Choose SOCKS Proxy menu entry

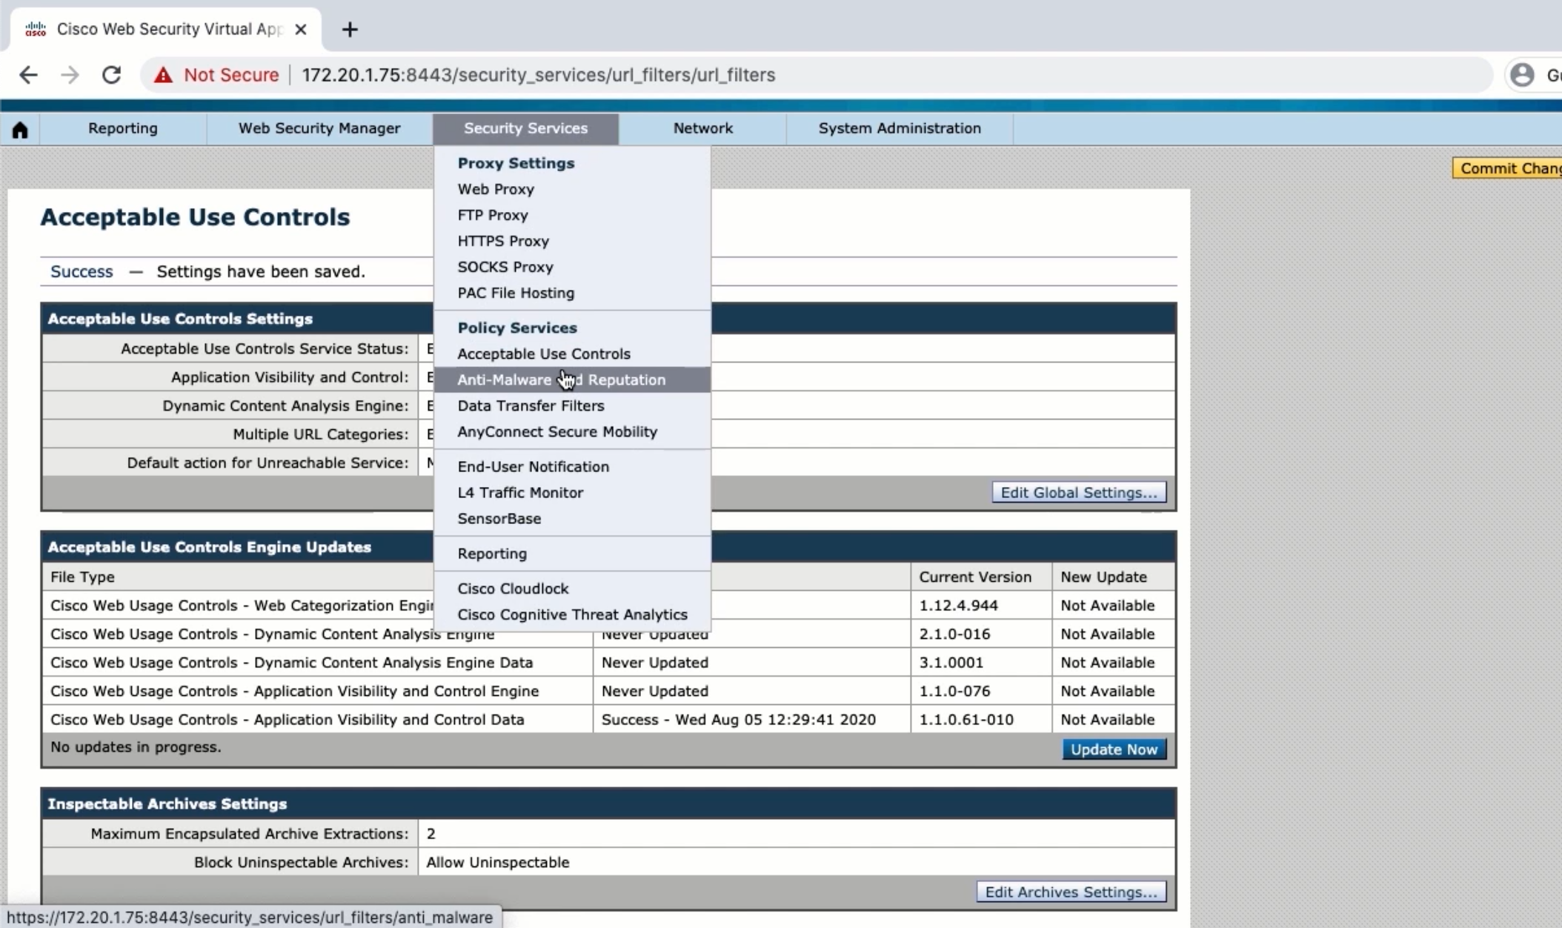click(x=505, y=267)
